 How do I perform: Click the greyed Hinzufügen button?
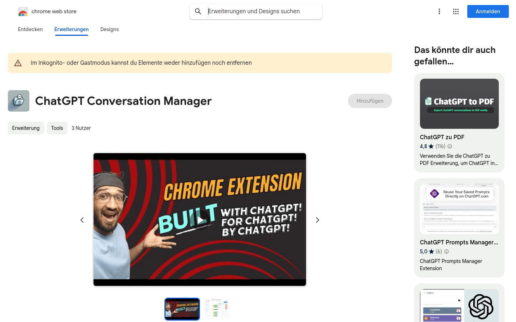click(370, 101)
